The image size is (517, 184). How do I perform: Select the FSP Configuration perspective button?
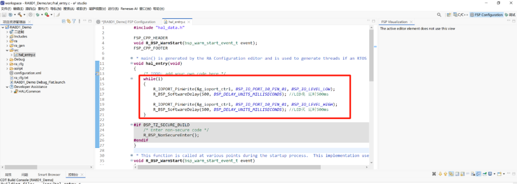tap(487, 15)
